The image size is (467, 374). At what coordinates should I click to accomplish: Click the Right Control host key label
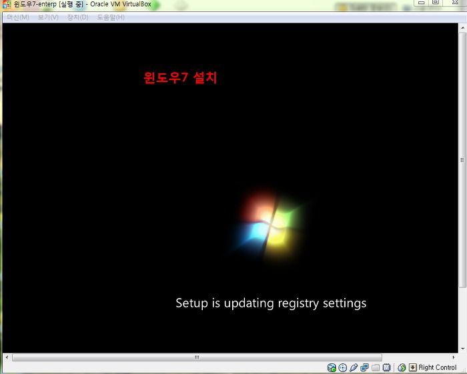438,367
